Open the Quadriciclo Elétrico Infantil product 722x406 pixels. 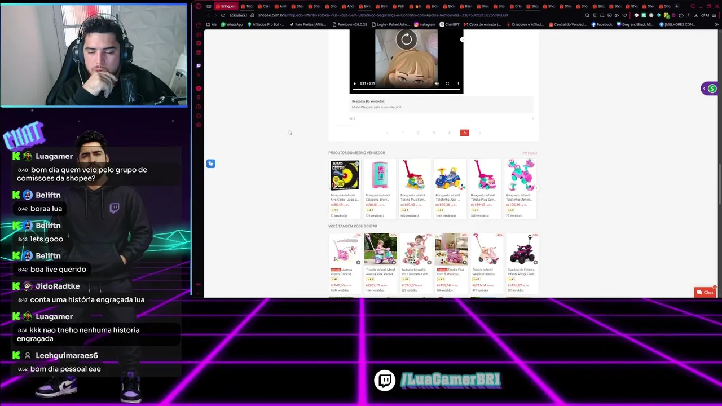point(522,263)
